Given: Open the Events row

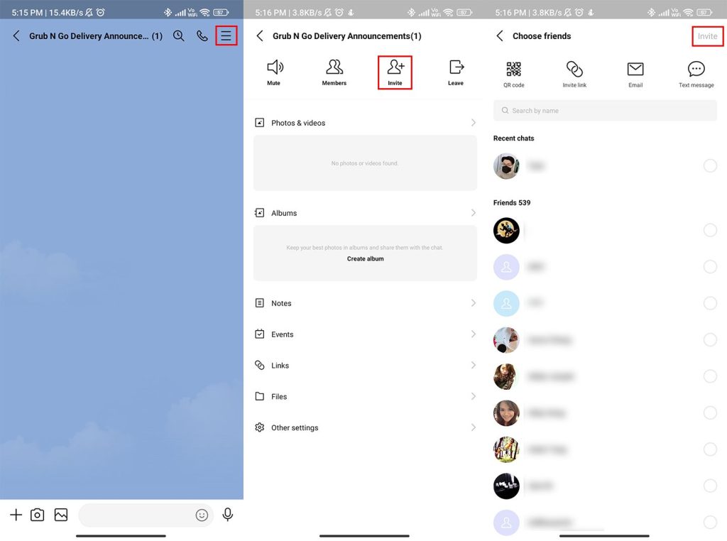Looking at the screenshot, I should click(x=365, y=334).
